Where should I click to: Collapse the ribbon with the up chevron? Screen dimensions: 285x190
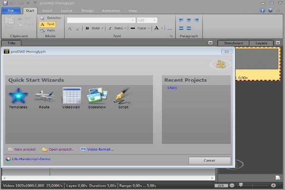(278, 11)
